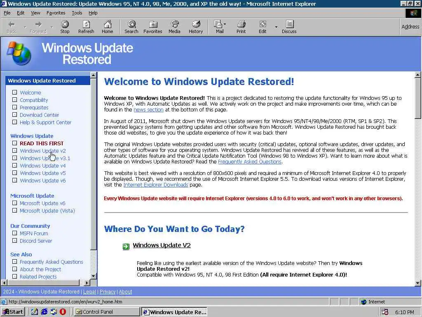Viewport: 422px width, 317px height.
Task: Open the Discord Server link
Action: [36, 241]
